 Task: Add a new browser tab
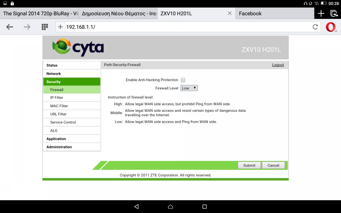pyautogui.click(x=321, y=13)
